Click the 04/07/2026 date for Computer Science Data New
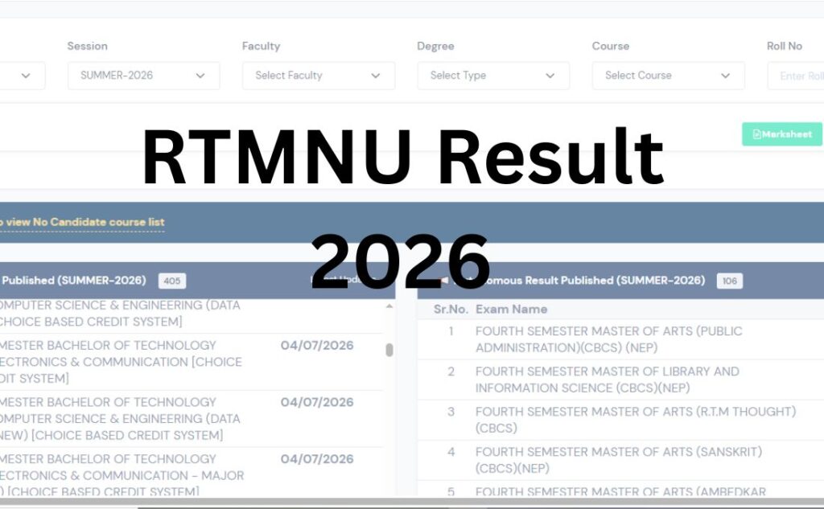 point(317,402)
